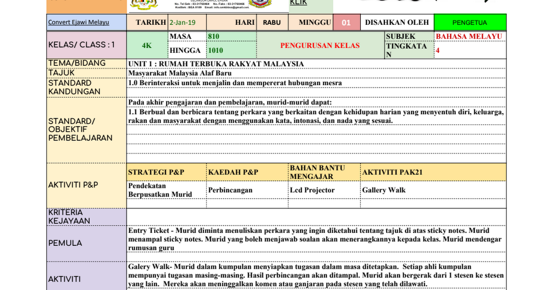Image resolution: width=553 pixels, height=290 pixels.
Task: Click the MINGGU label cell
Action: tap(310, 22)
